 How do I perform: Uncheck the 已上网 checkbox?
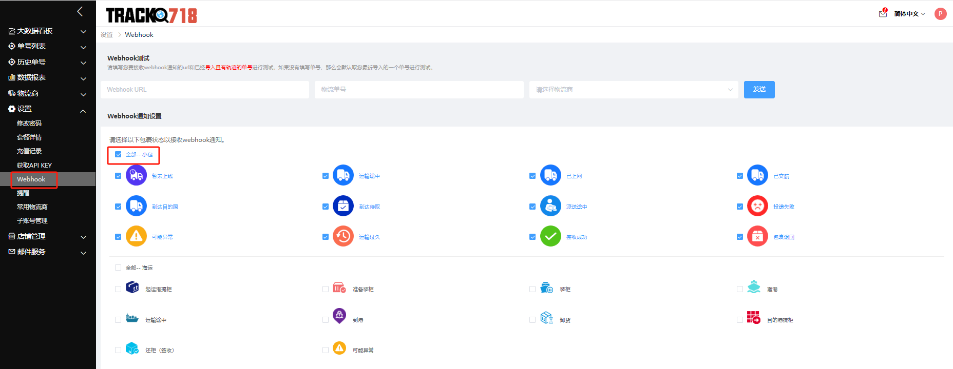click(x=532, y=176)
